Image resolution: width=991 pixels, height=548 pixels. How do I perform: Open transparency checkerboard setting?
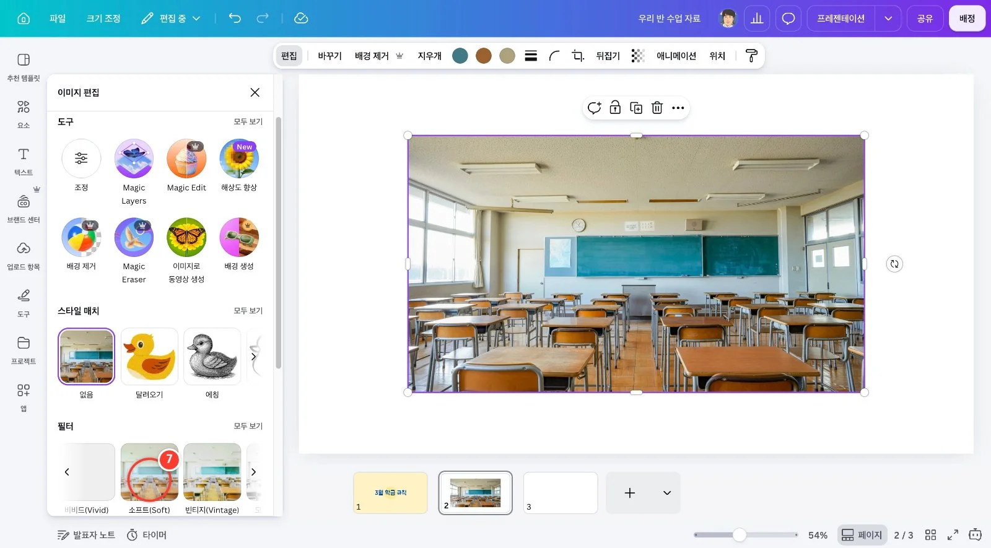click(638, 56)
